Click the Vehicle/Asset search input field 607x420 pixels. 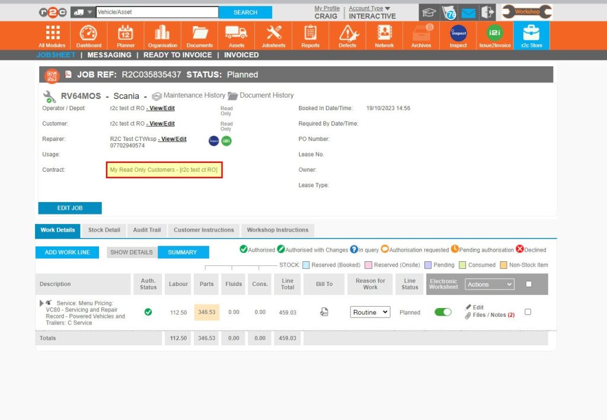(x=157, y=12)
